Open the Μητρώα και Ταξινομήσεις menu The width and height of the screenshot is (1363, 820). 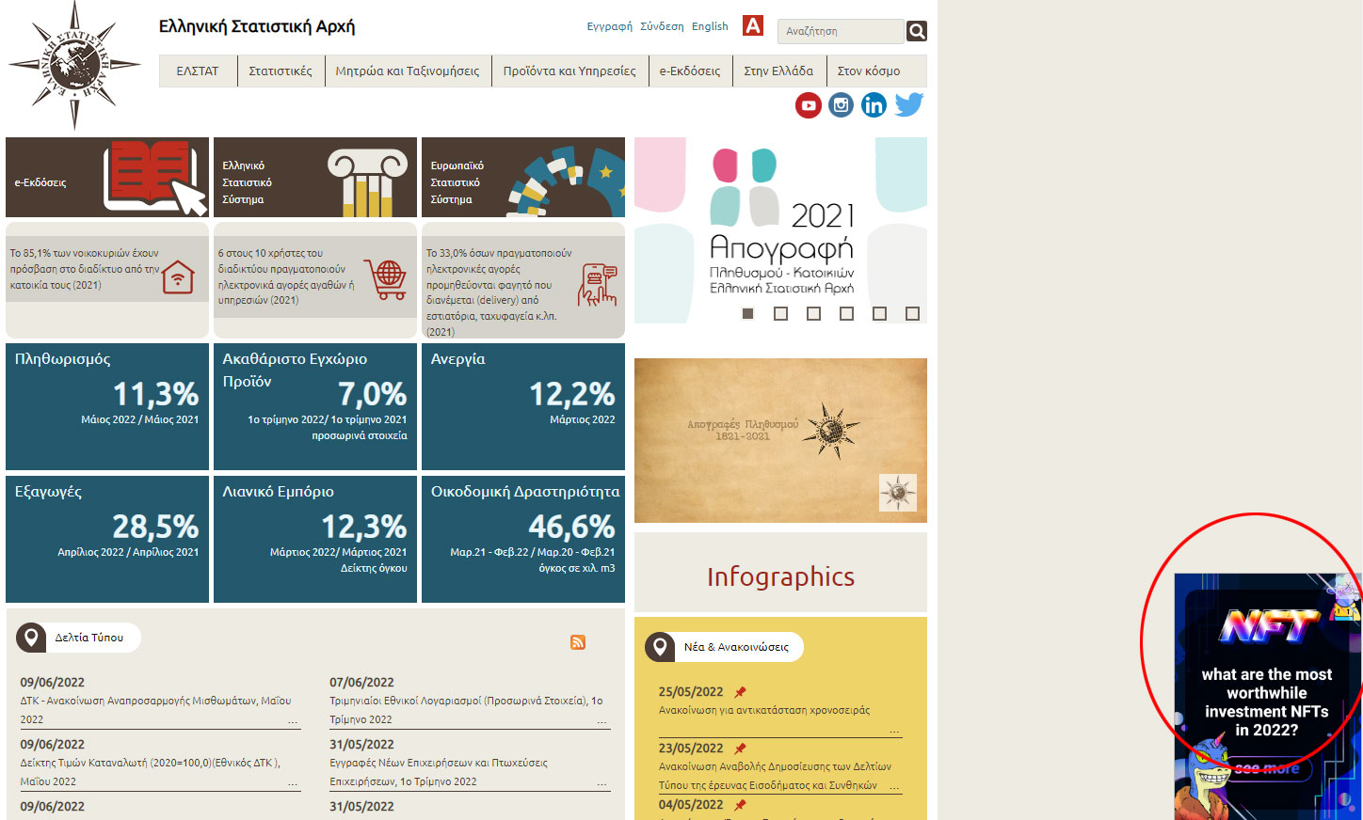408,71
